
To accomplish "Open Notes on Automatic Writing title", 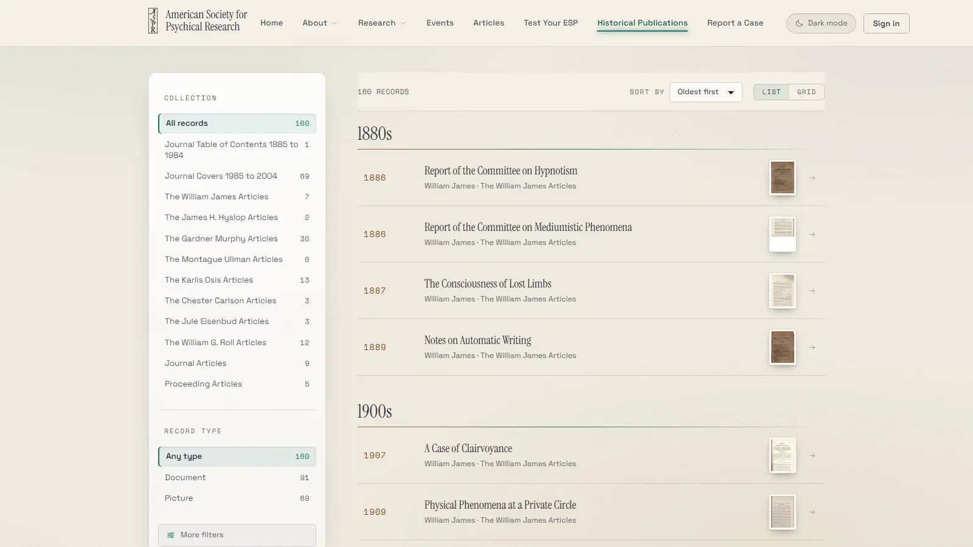I will 477,340.
